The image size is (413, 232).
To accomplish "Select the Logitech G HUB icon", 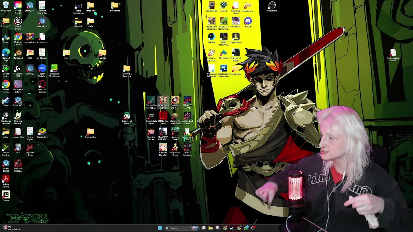I will coord(18,71).
